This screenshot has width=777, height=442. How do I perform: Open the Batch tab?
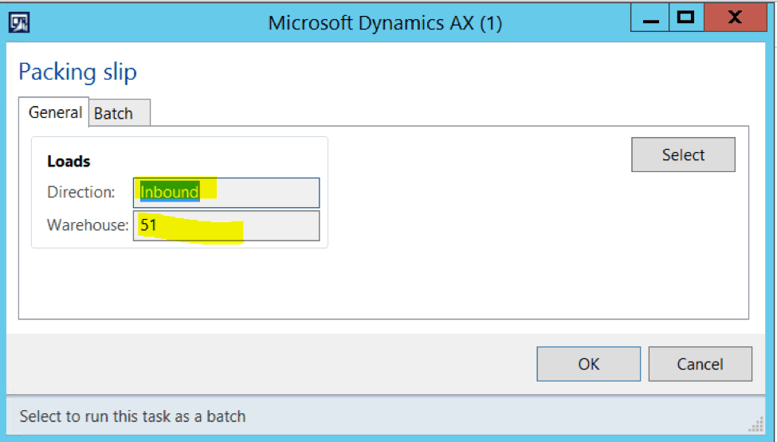[119, 113]
